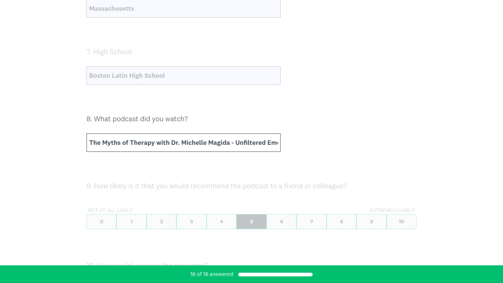Click the Massachusetts state input field
The image size is (503, 283).
(183, 9)
